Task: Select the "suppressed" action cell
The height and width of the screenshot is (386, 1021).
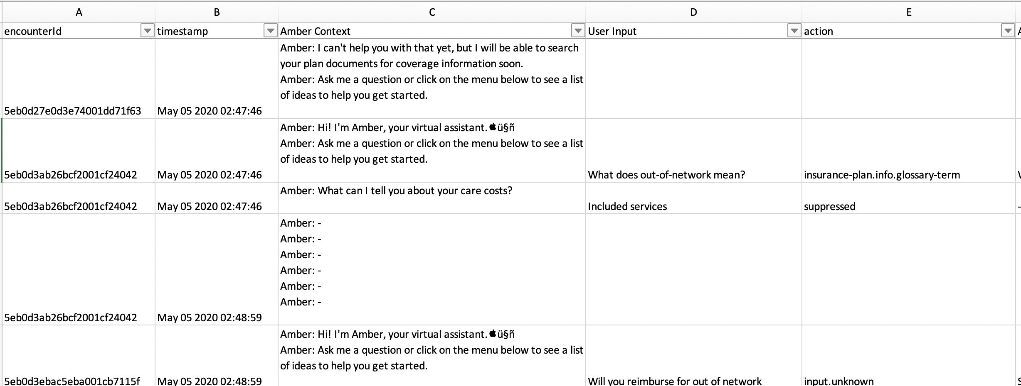Action: [x=829, y=206]
